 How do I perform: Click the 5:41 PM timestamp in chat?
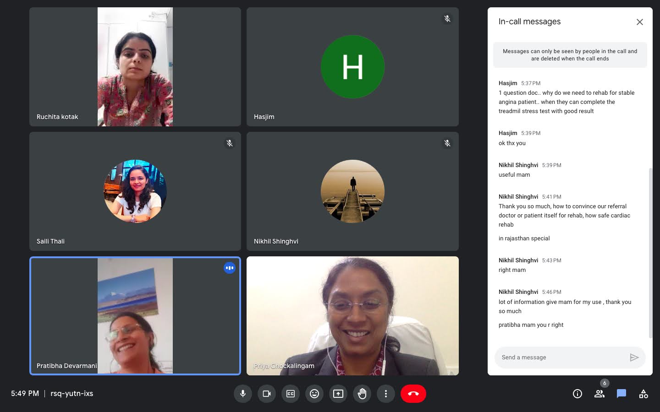pos(552,197)
